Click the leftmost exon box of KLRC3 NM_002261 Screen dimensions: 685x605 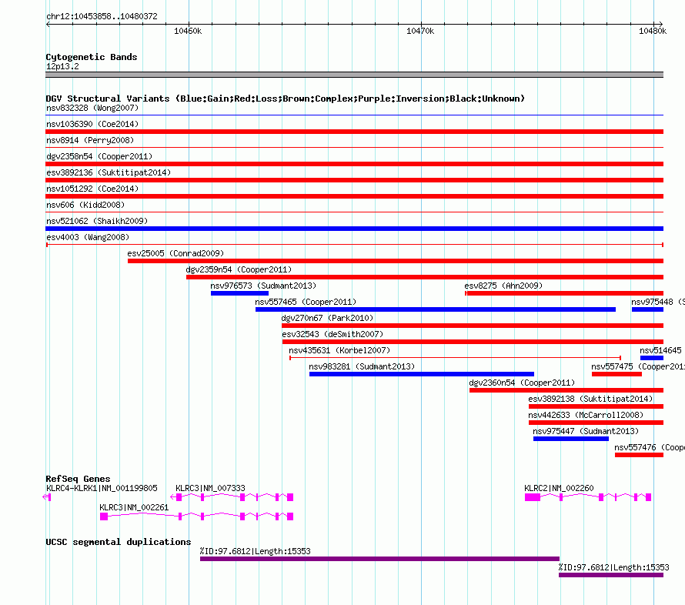(104, 516)
